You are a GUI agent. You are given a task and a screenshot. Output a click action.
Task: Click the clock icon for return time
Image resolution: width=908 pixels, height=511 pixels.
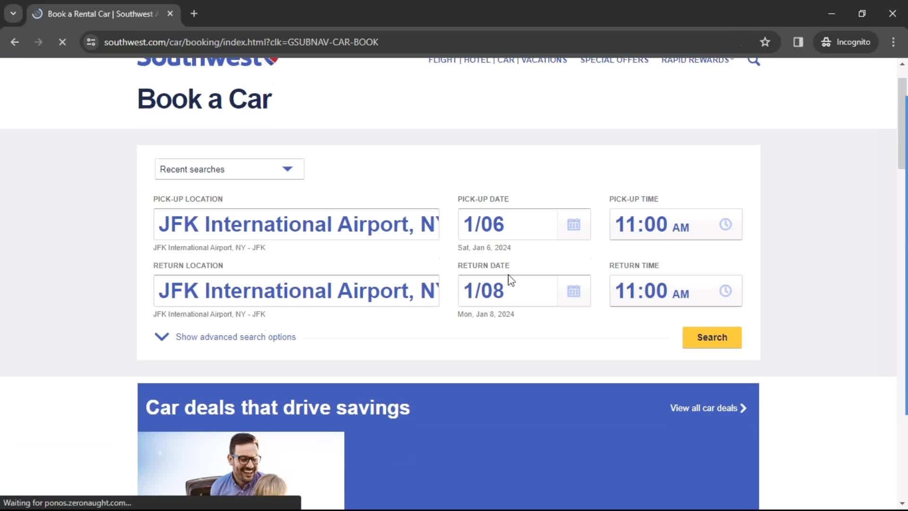pos(725,291)
